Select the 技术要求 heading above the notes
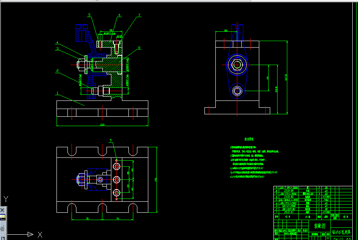 tap(249, 139)
